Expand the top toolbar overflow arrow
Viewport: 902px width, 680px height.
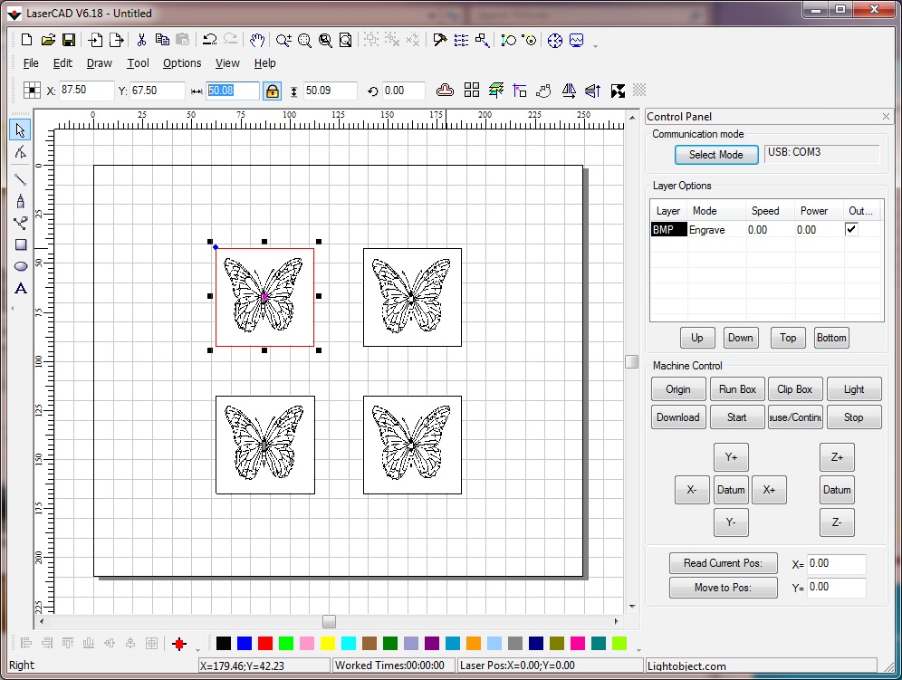[x=595, y=45]
